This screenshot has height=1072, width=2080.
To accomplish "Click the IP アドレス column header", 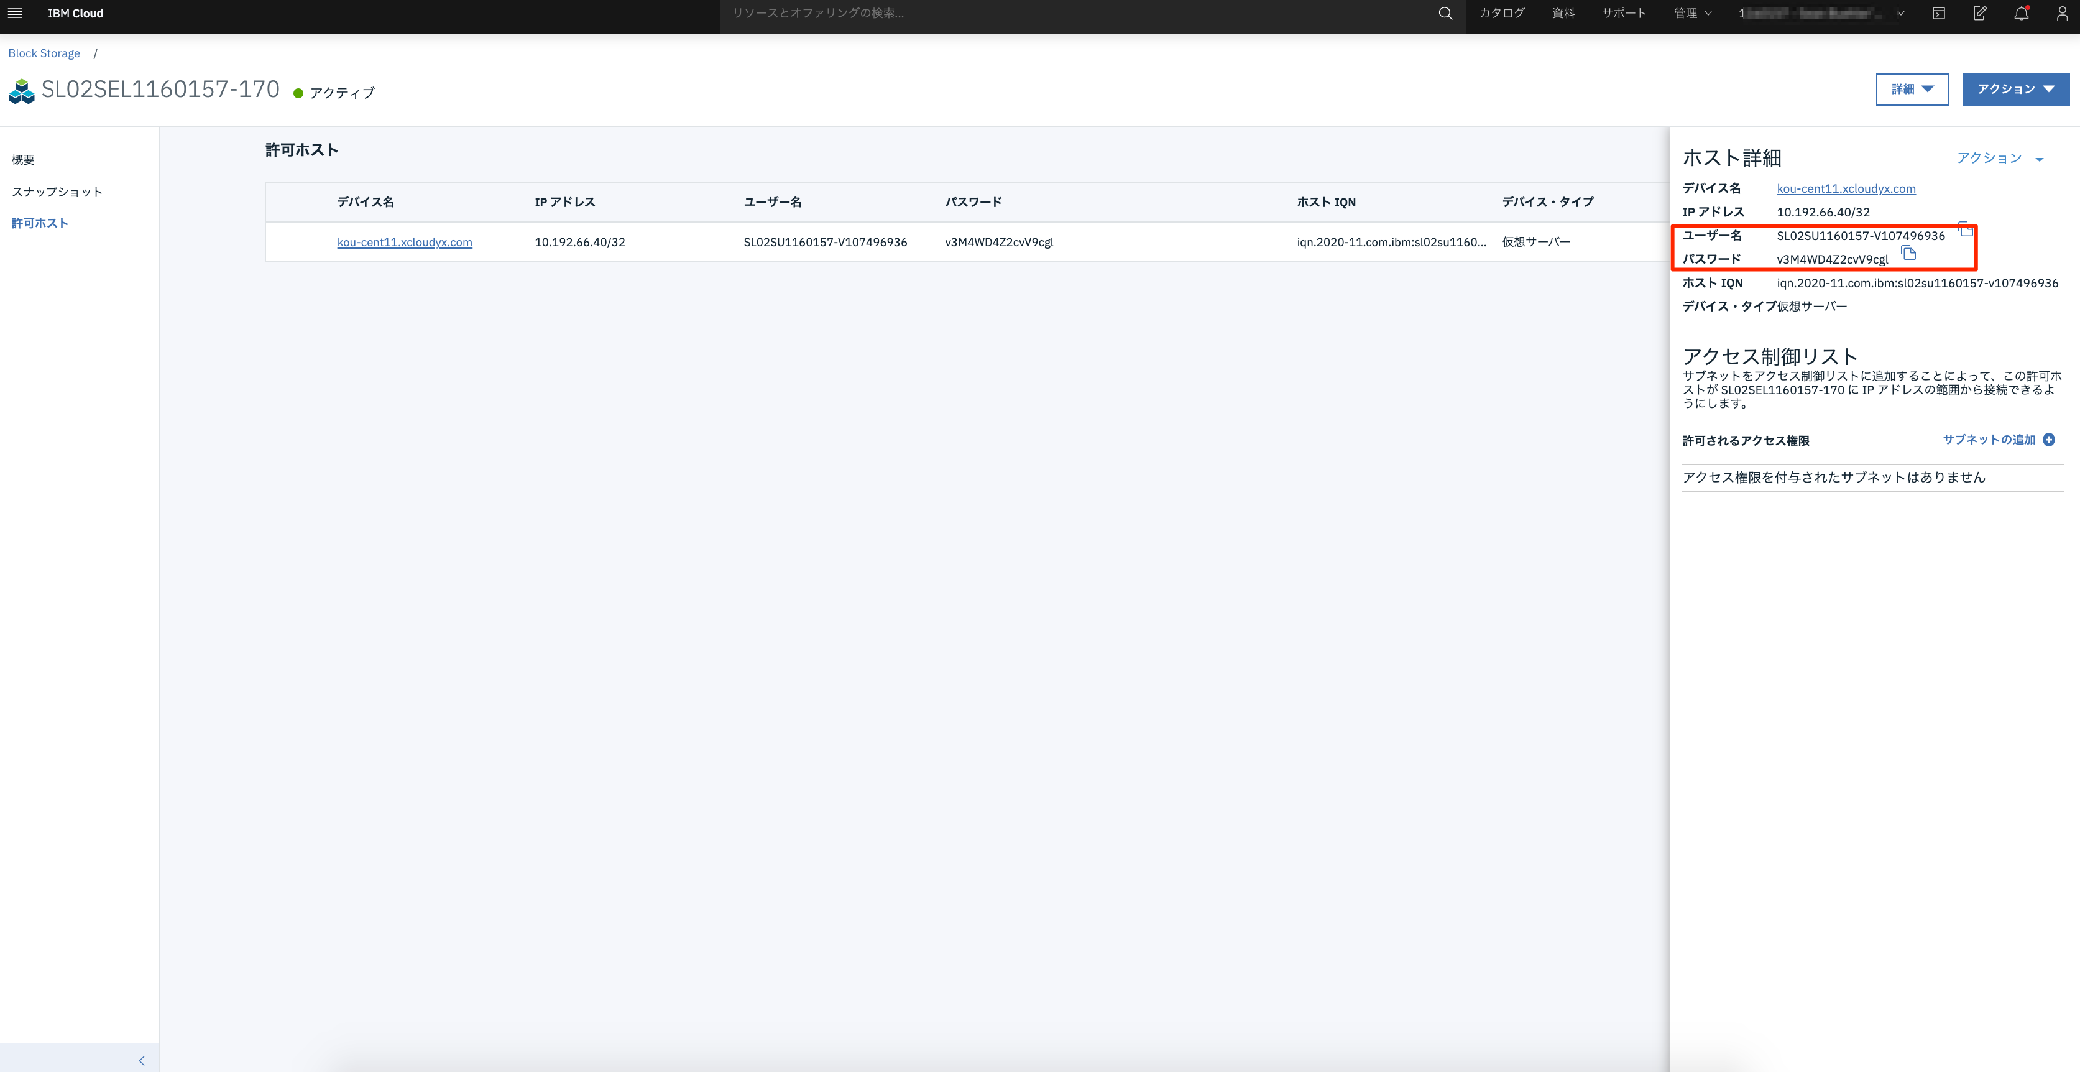I will 565,202.
